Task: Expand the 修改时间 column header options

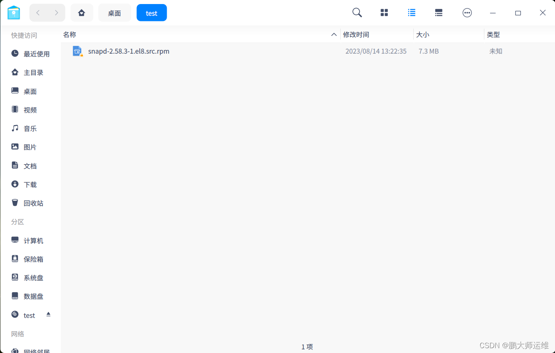Action: coord(356,34)
